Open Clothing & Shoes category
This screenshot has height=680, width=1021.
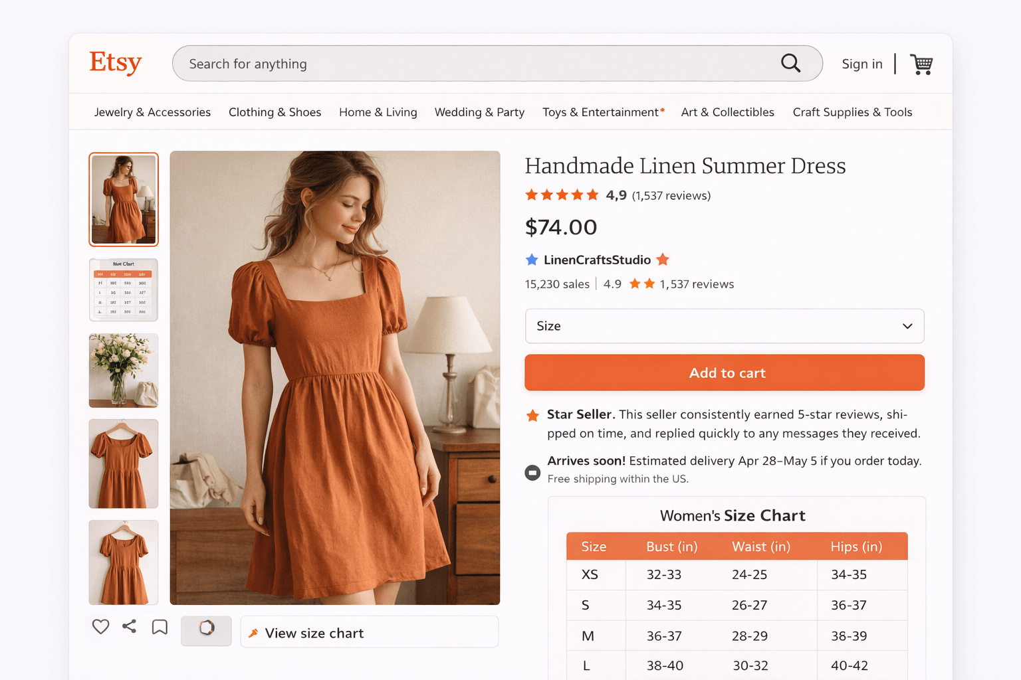(x=275, y=112)
